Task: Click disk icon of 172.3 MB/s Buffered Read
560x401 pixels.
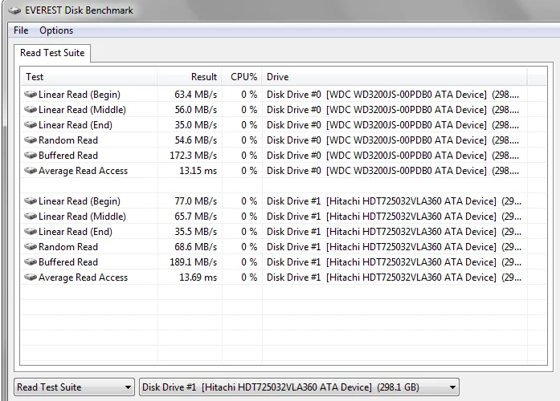Action: tap(31, 156)
